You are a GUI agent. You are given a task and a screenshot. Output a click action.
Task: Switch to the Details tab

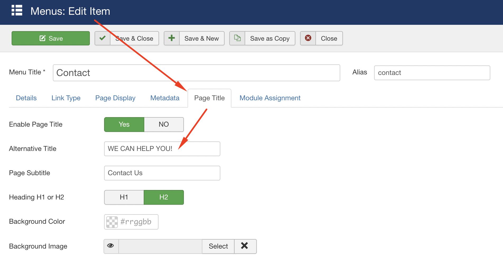point(26,98)
